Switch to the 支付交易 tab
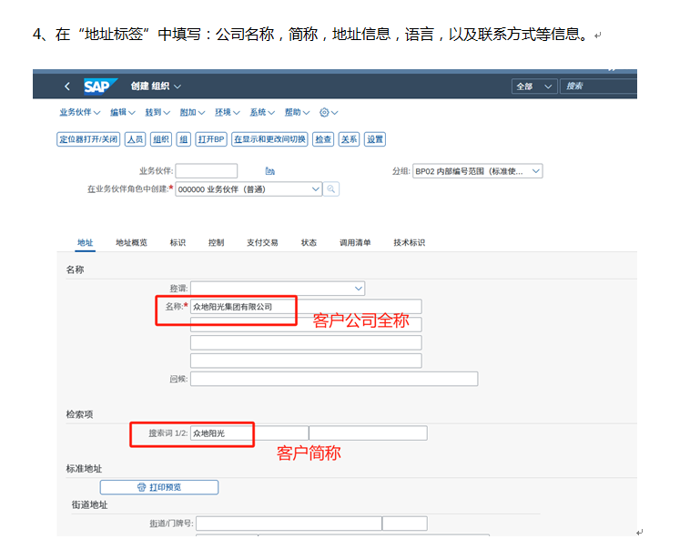This screenshot has width=700, height=539. [x=262, y=242]
